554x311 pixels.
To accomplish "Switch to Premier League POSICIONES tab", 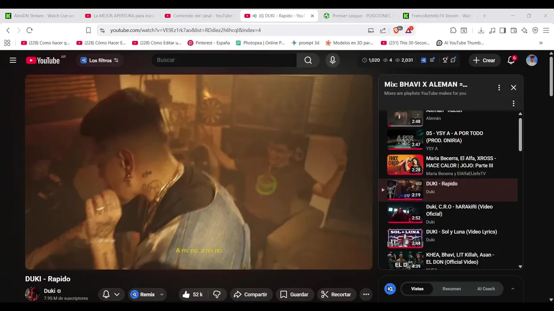I will 358,16.
